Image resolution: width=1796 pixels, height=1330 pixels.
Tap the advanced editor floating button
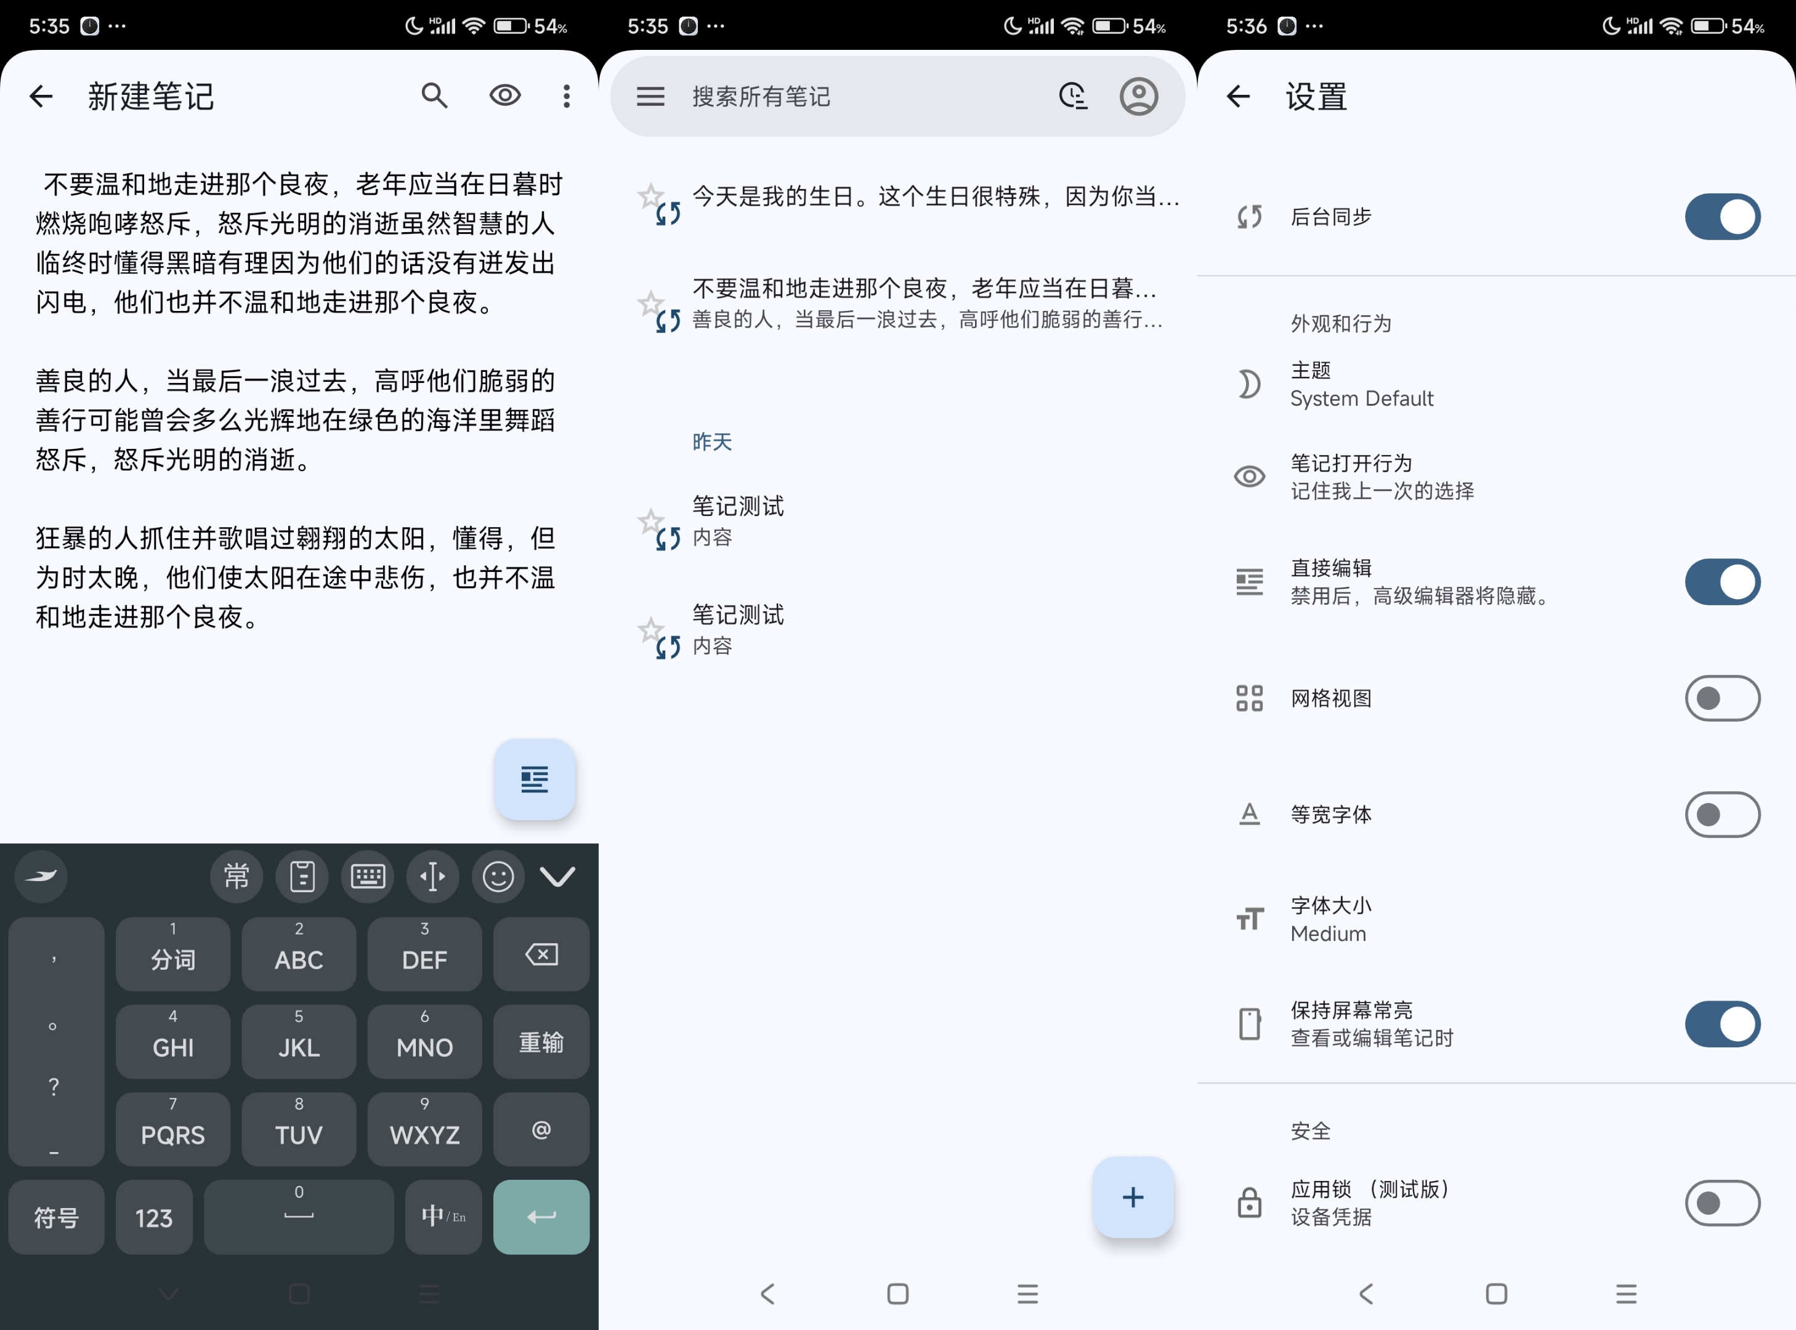click(x=534, y=778)
